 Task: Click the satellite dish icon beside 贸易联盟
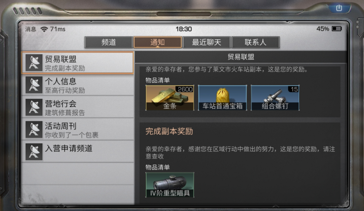34,63
